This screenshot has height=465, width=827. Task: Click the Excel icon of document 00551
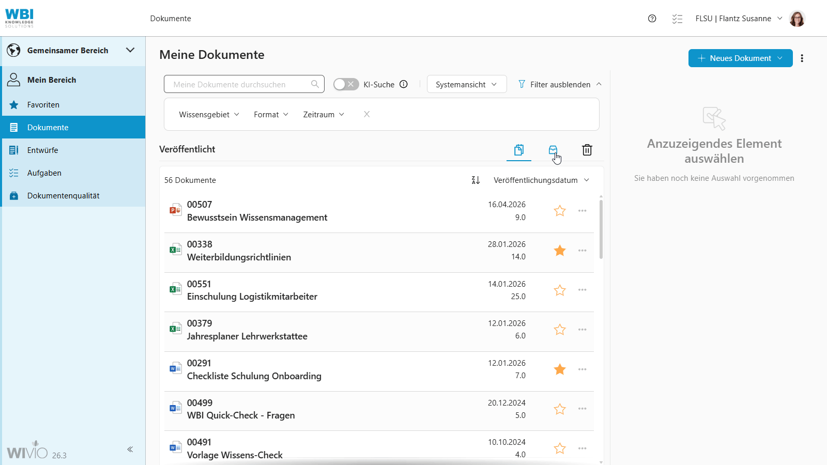pos(175,289)
